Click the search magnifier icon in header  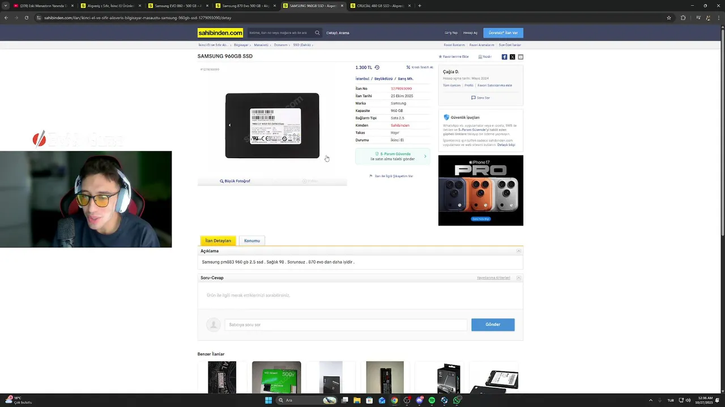tap(317, 33)
